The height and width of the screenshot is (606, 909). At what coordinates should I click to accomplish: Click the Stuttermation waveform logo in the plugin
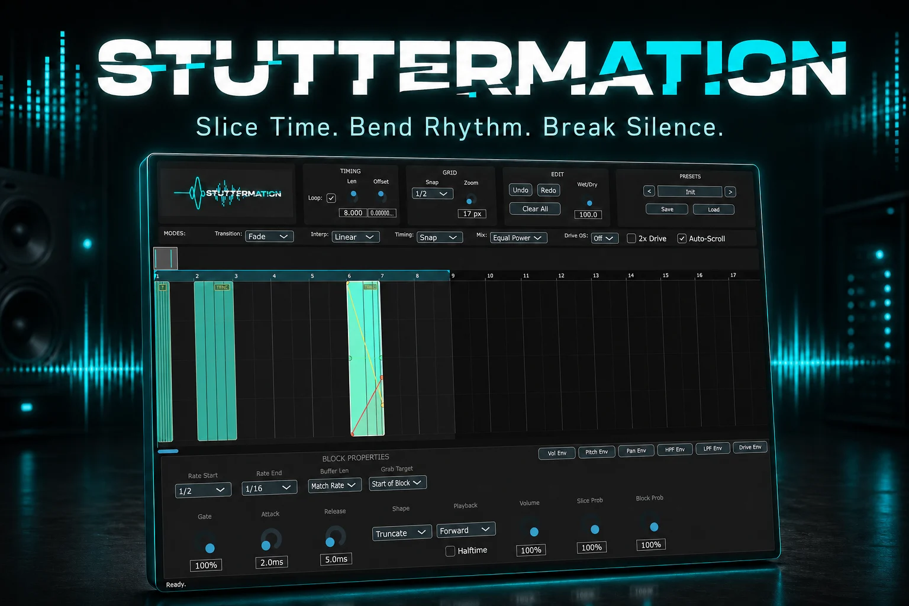point(227,193)
